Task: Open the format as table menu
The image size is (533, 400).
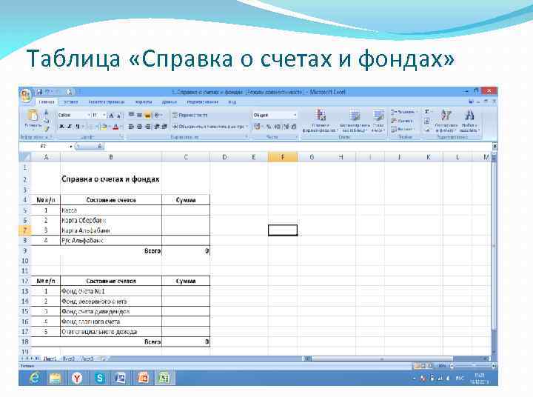Action: [354, 121]
